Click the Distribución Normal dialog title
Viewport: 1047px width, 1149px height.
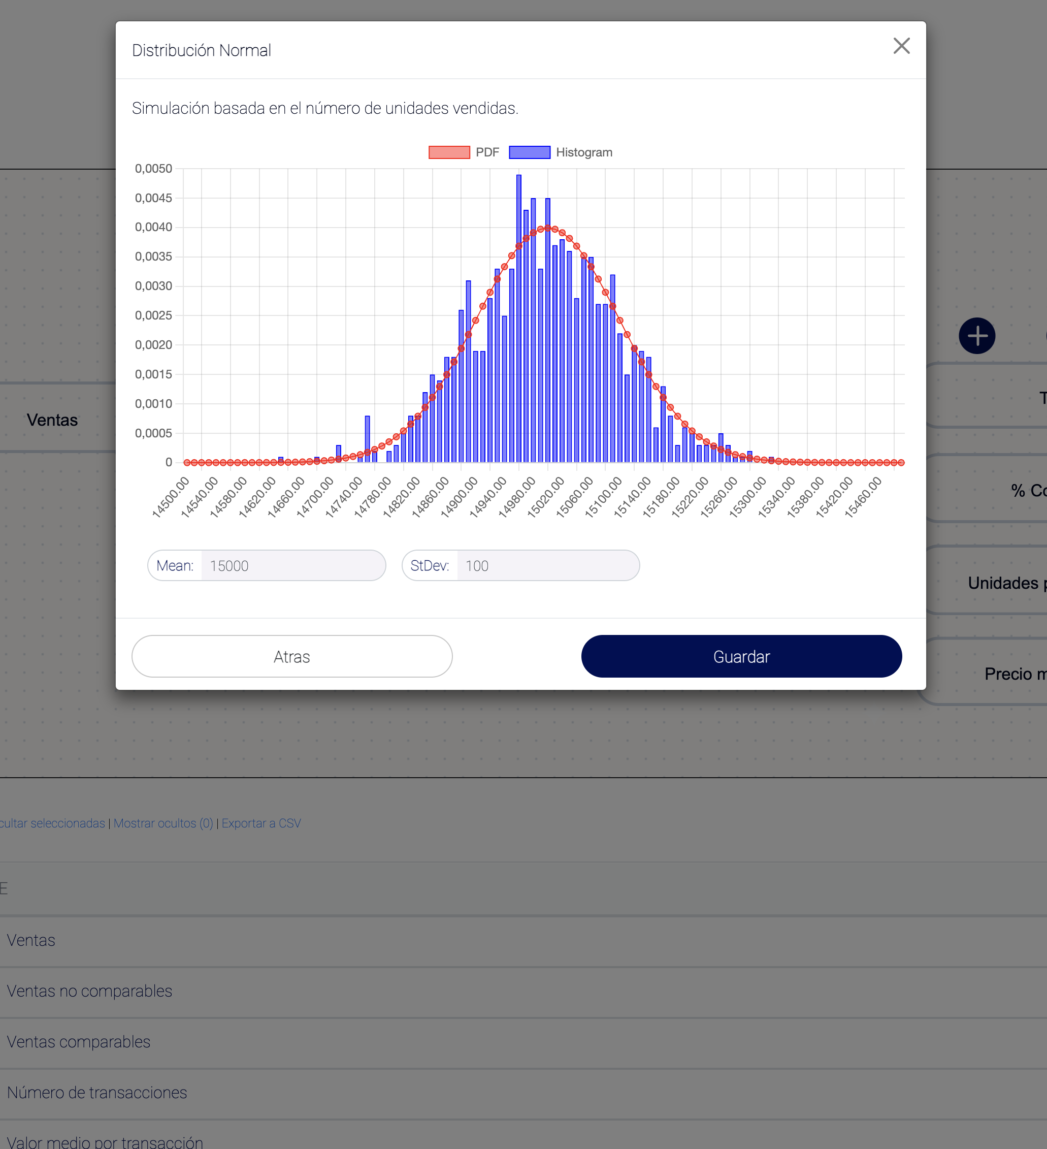click(201, 51)
